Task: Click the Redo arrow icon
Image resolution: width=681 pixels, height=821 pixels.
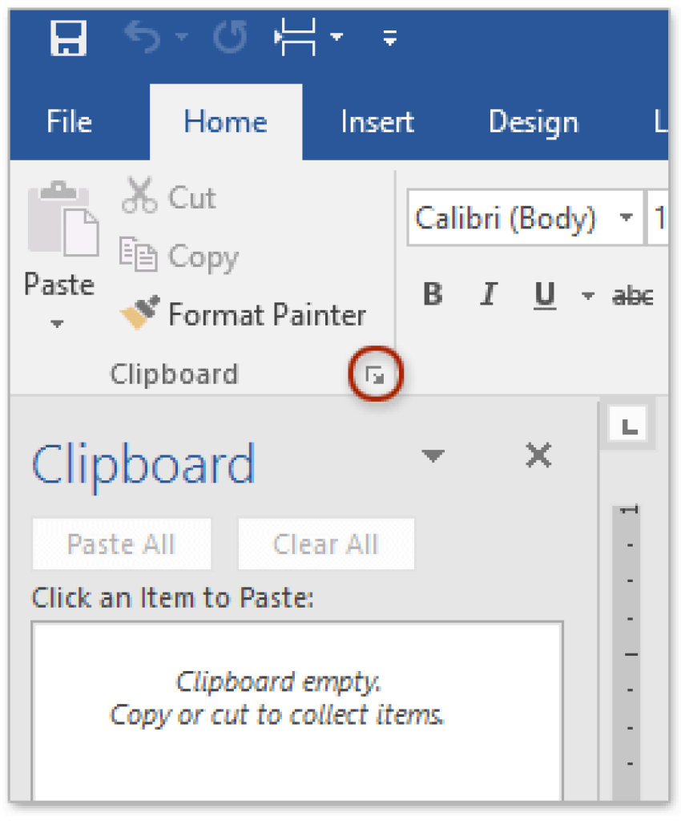Action: [228, 35]
